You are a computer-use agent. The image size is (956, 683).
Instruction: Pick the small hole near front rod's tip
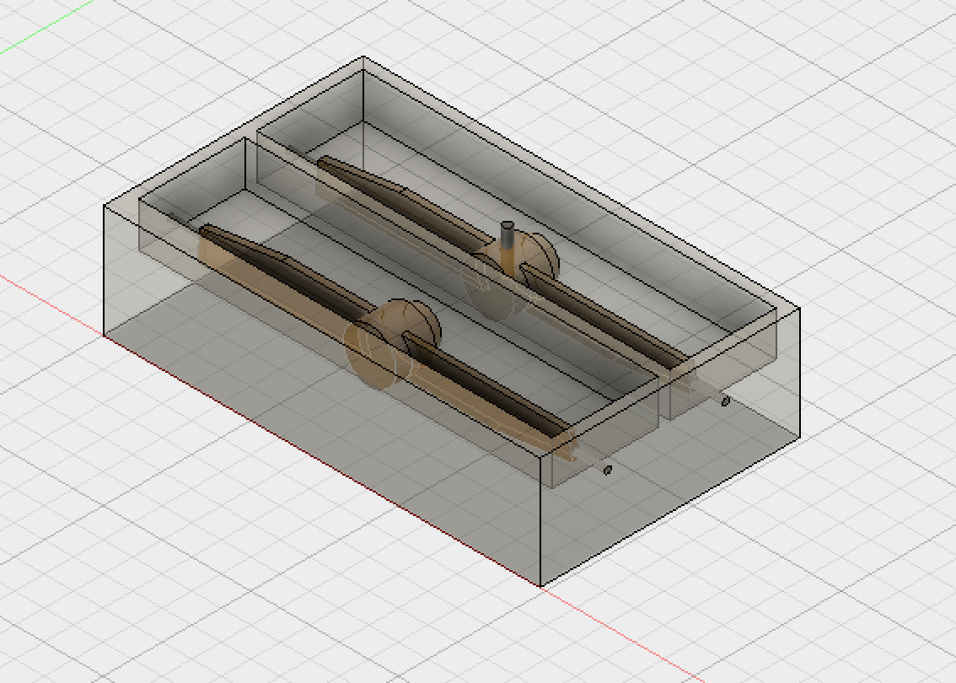(x=607, y=471)
